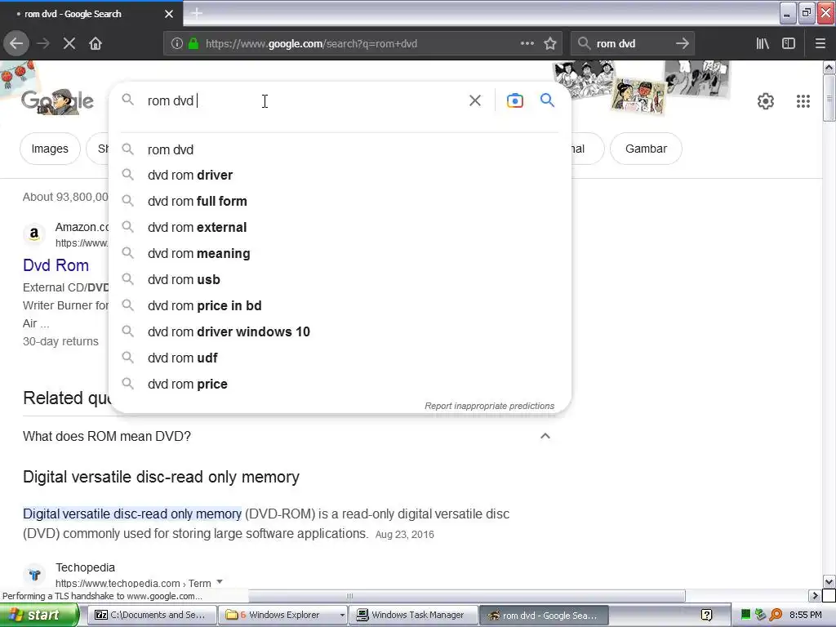Viewport: 836px width, 627px height.
Task: Select the dvd rom price suggestion
Action: pos(339,384)
